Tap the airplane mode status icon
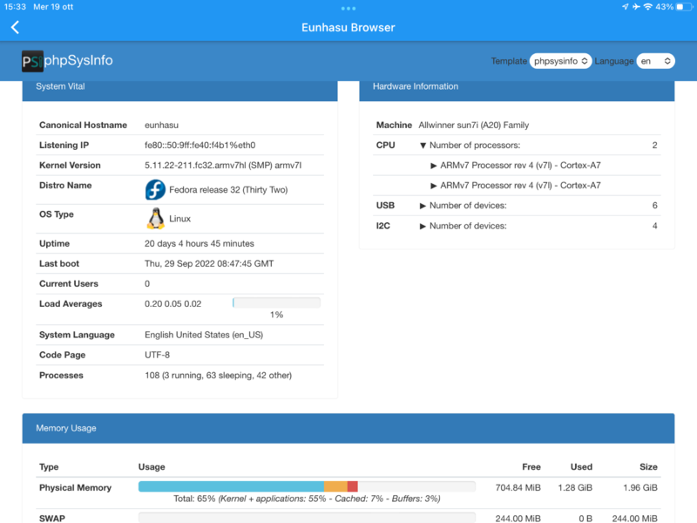 point(636,7)
